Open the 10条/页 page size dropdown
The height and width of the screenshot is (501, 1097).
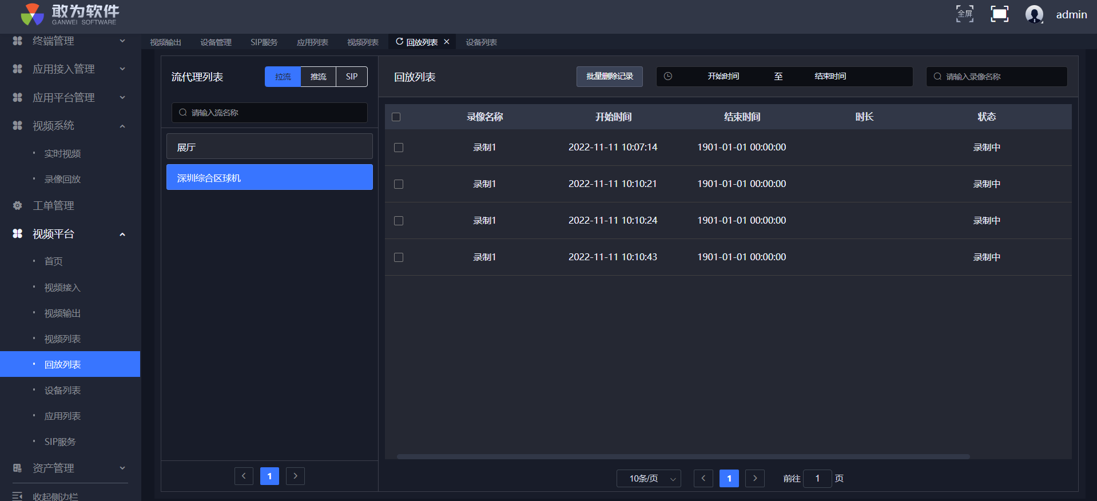point(649,478)
